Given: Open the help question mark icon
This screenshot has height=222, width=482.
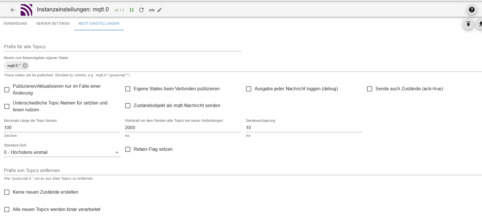Looking at the screenshot, I should pos(472,10).
